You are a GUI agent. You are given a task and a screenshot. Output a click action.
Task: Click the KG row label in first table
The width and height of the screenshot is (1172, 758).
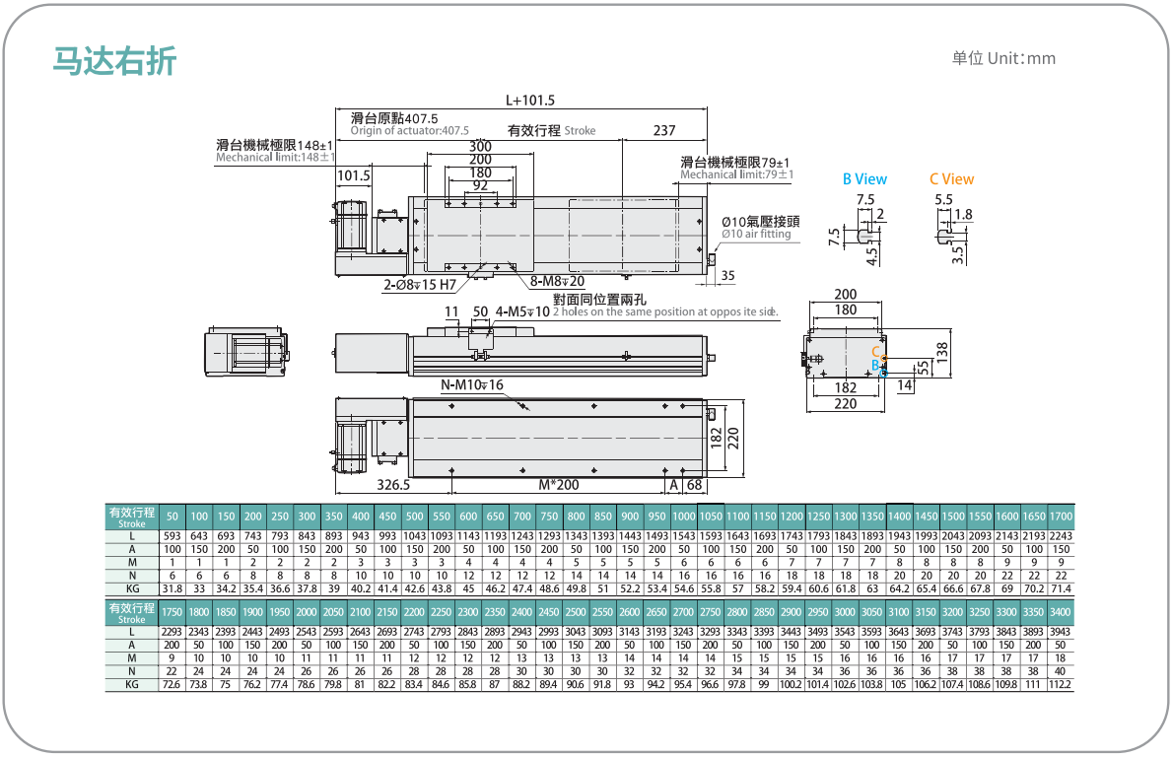click(x=131, y=589)
